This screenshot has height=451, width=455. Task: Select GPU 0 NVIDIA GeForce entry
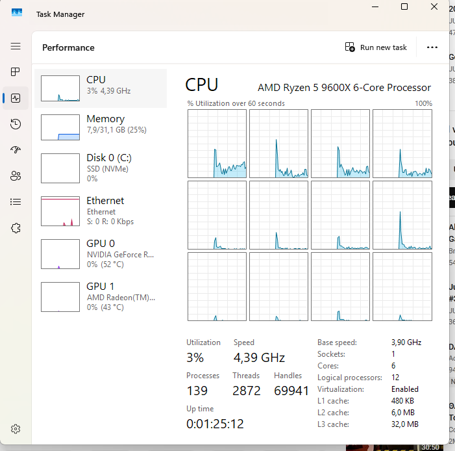click(x=101, y=254)
